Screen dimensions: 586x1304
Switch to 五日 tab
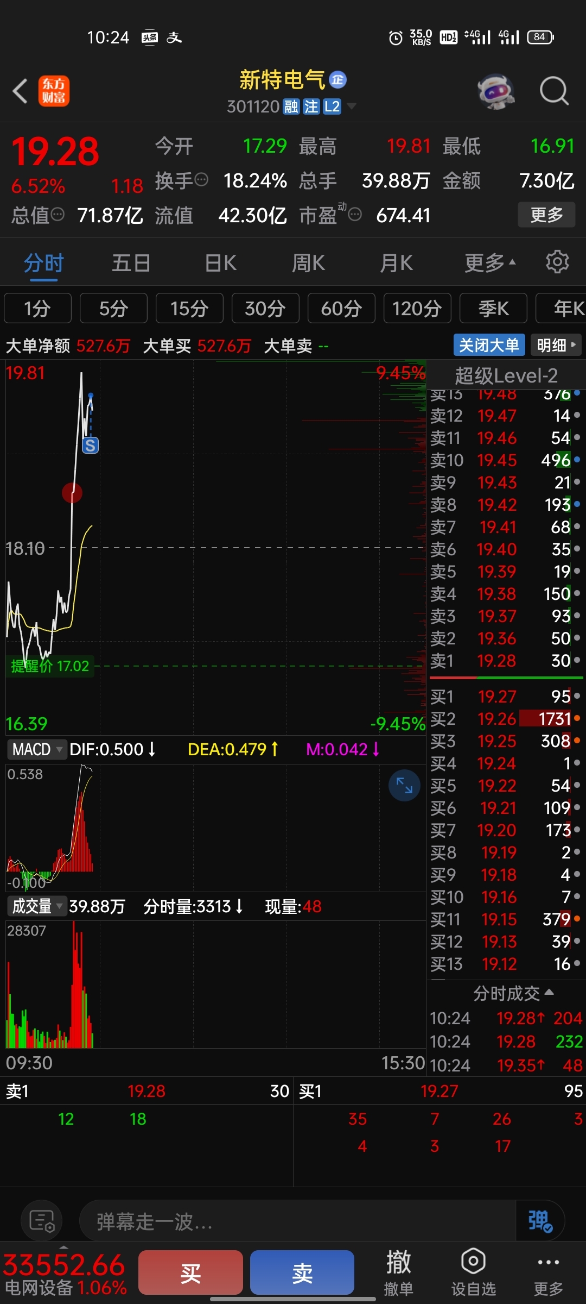(131, 263)
